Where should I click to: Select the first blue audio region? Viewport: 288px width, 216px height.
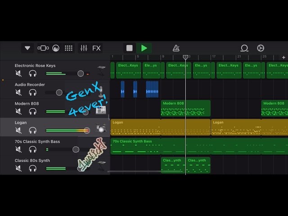pos(122,89)
